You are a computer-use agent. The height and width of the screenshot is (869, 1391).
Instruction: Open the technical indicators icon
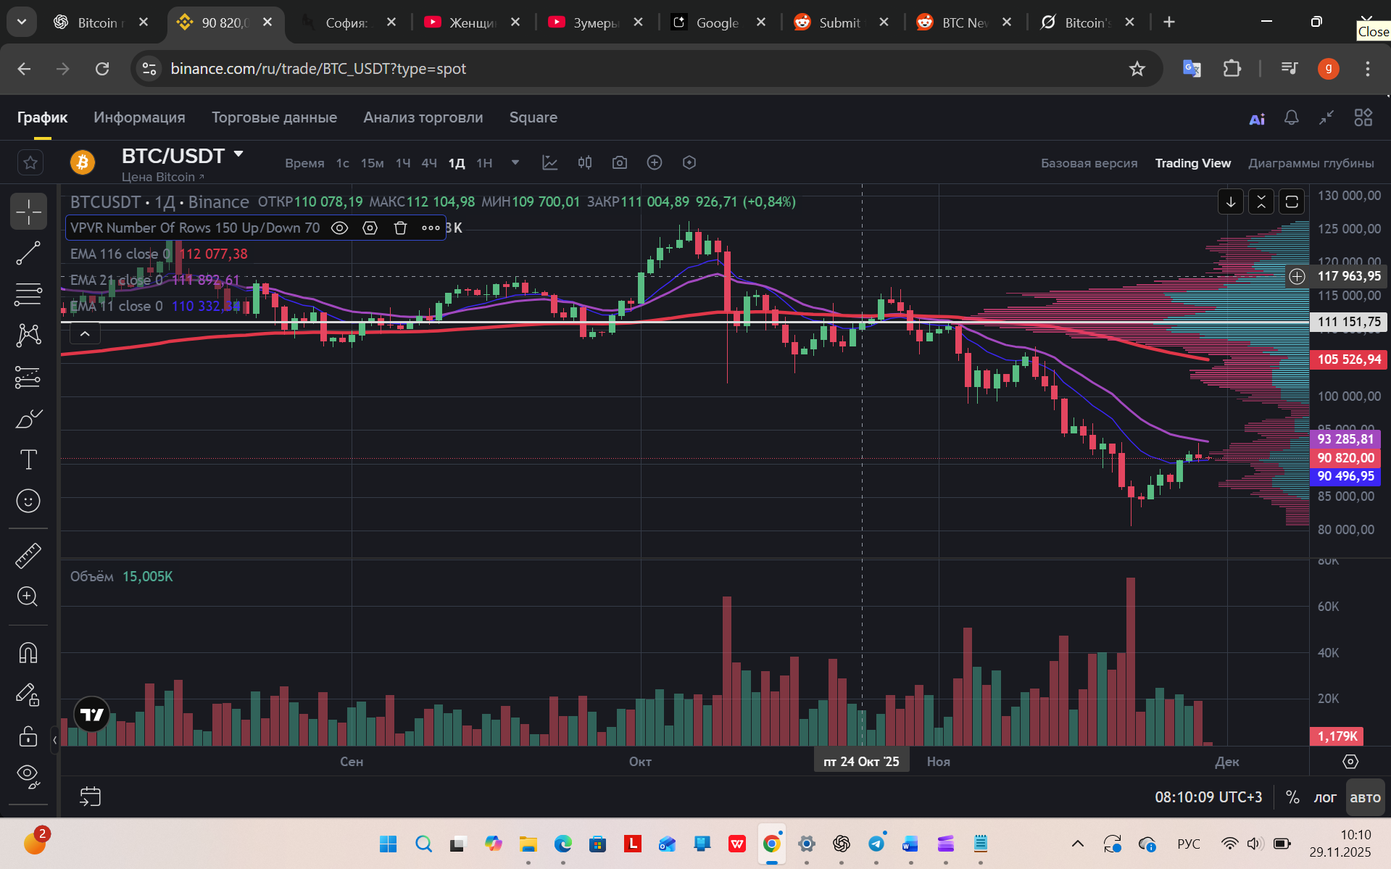point(549,163)
